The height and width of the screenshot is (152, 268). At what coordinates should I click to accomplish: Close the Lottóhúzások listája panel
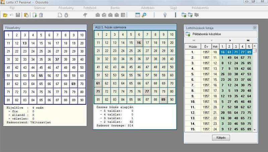tap(255, 28)
